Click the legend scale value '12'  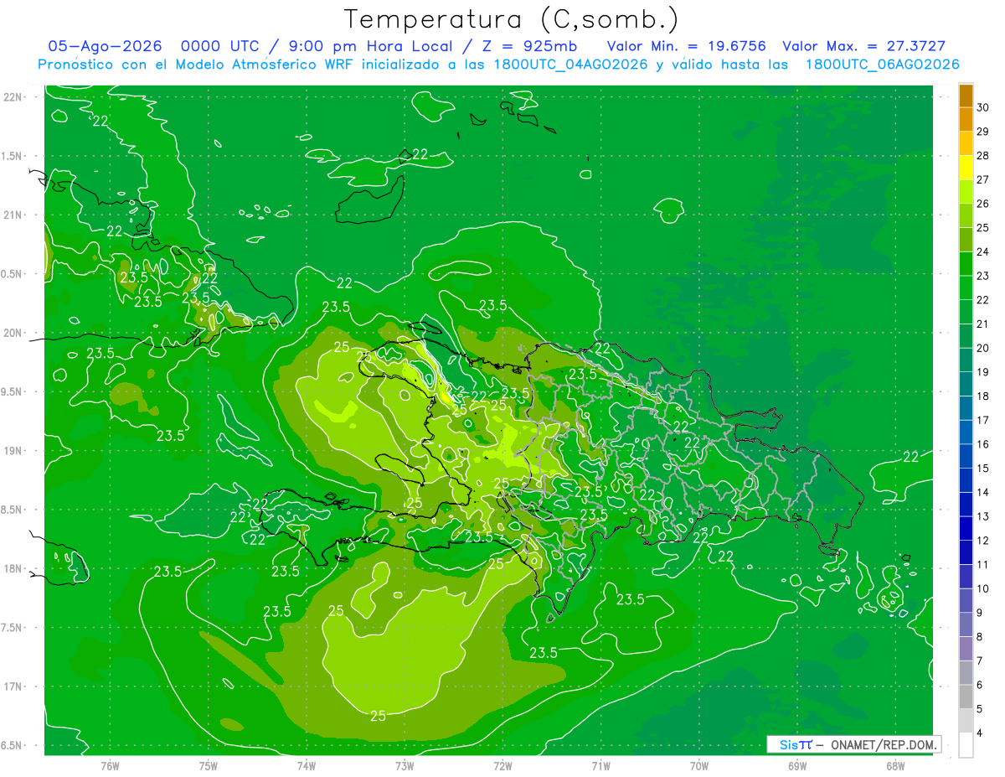(982, 541)
